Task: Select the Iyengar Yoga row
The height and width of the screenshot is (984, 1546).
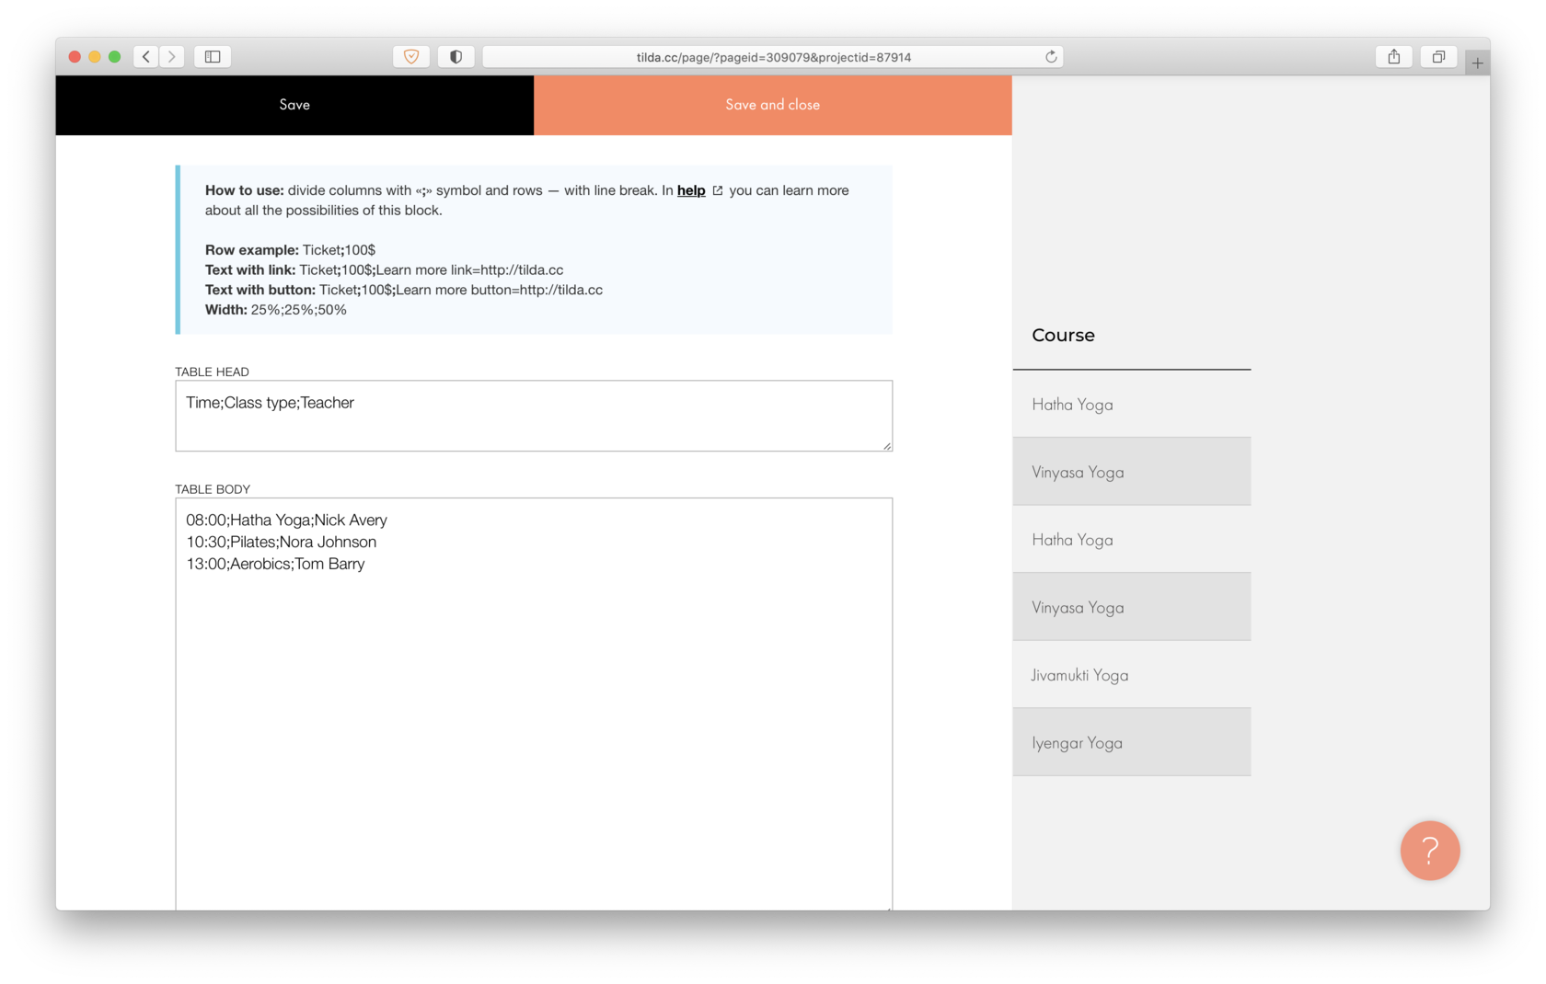Action: click(x=1131, y=742)
